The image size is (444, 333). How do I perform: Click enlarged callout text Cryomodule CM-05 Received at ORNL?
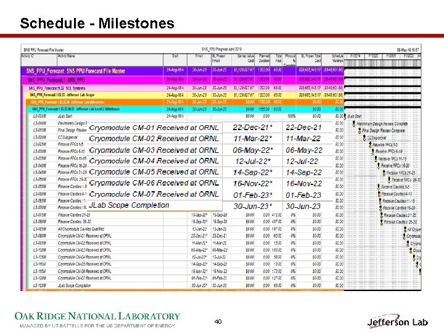click(x=154, y=172)
